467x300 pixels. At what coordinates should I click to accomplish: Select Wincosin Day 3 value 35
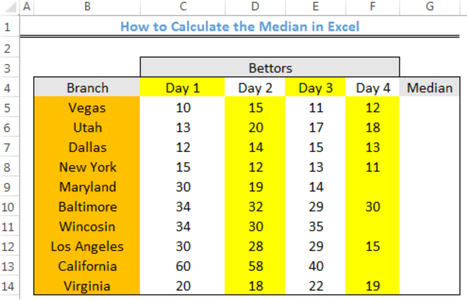(316, 226)
